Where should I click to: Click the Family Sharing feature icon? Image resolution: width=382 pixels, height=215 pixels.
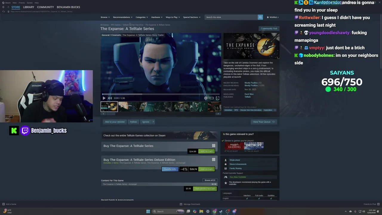226,168
